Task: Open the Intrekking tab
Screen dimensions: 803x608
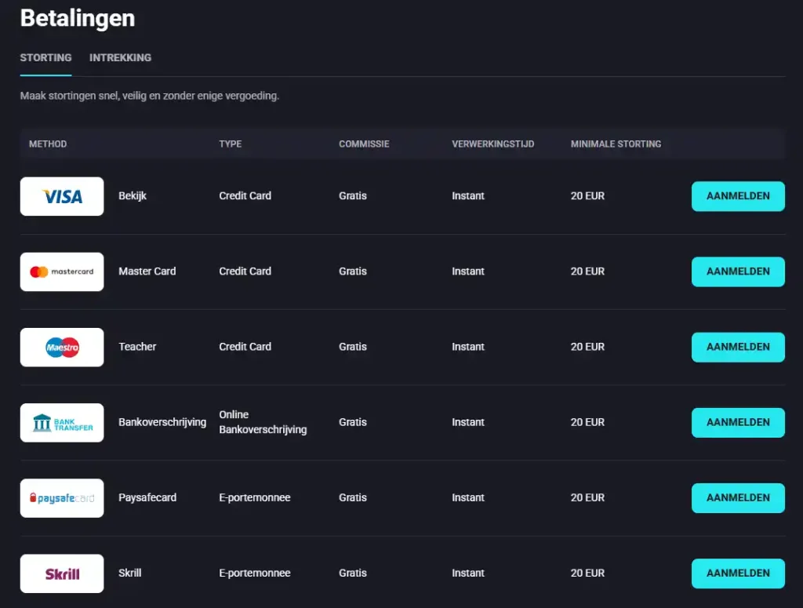Action: tap(120, 58)
